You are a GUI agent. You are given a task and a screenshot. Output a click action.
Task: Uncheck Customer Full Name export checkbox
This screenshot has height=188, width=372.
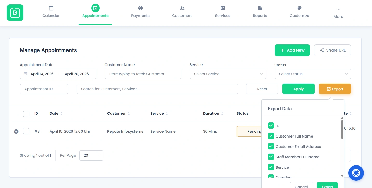point(271,136)
